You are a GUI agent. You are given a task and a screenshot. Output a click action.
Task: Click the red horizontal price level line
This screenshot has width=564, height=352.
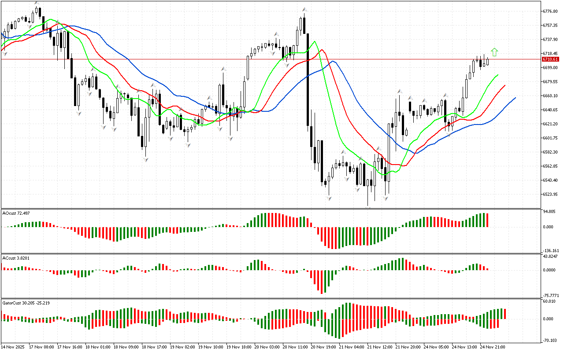[176, 59]
